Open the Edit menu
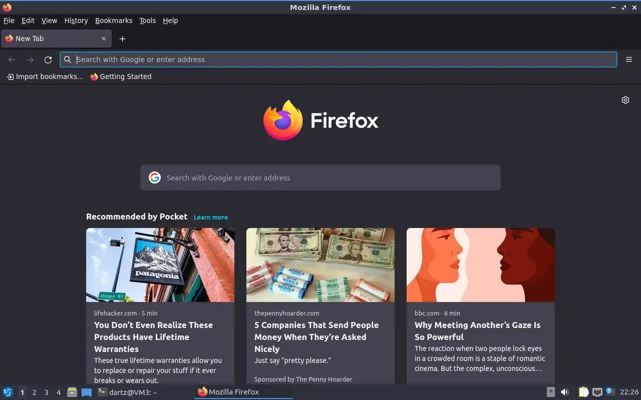The height and width of the screenshot is (400, 641). (28, 20)
